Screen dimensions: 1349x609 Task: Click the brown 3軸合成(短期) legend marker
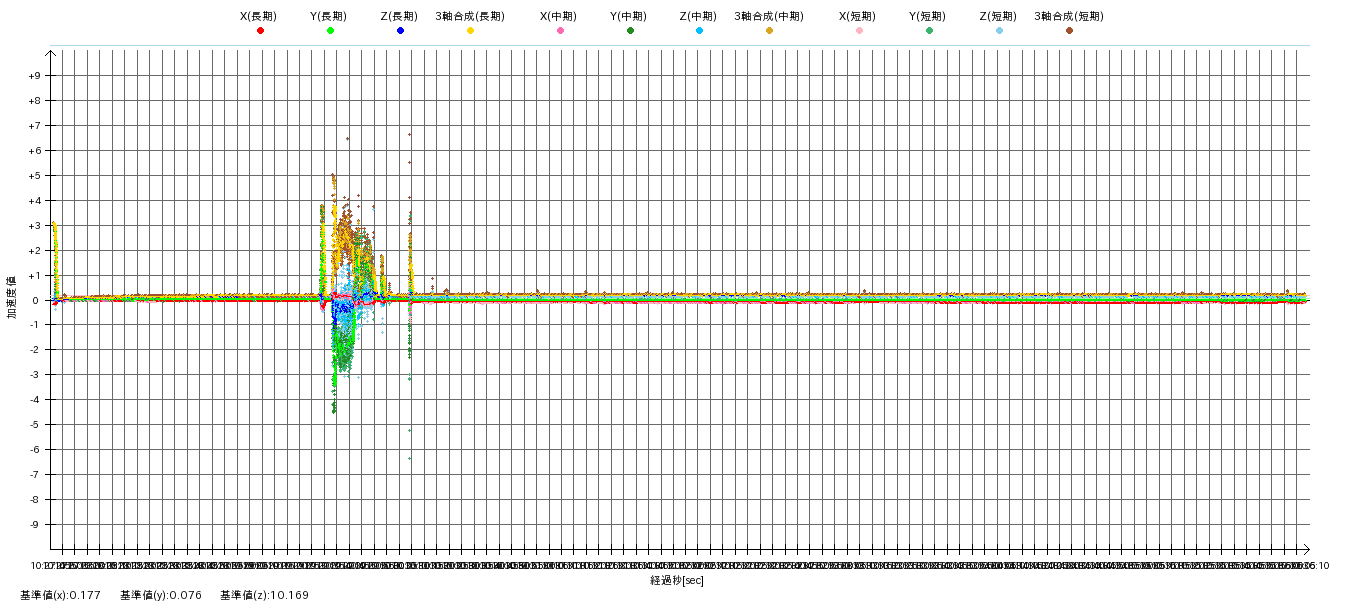click(x=1069, y=31)
